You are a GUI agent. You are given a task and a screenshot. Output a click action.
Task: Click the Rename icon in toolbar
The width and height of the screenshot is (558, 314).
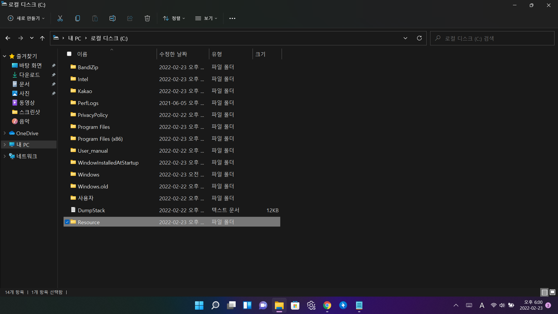coord(112,18)
